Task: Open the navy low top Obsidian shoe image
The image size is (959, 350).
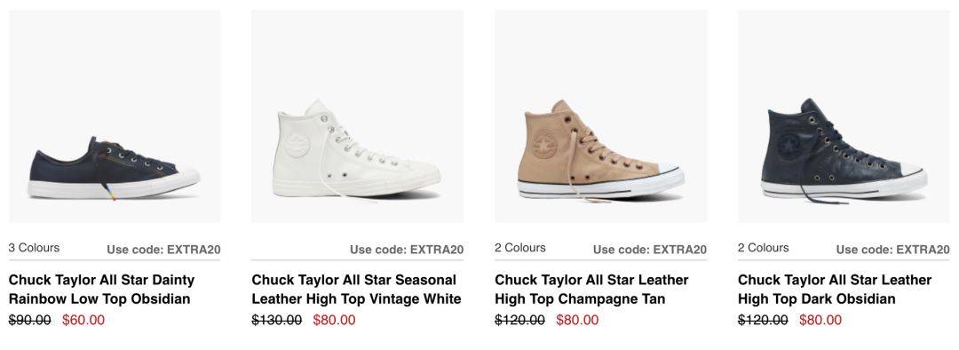Action: [x=115, y=116]
